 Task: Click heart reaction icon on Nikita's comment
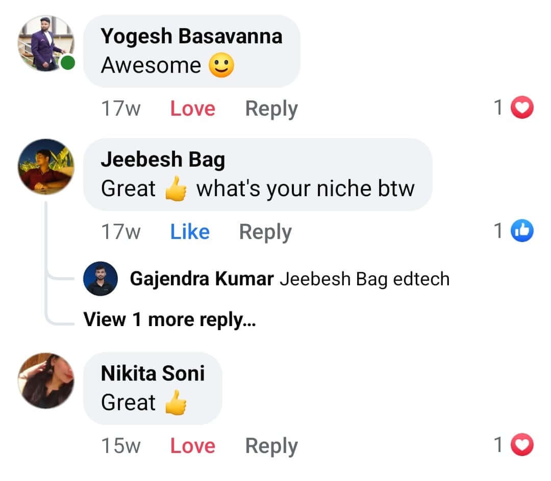coord(521,446)
